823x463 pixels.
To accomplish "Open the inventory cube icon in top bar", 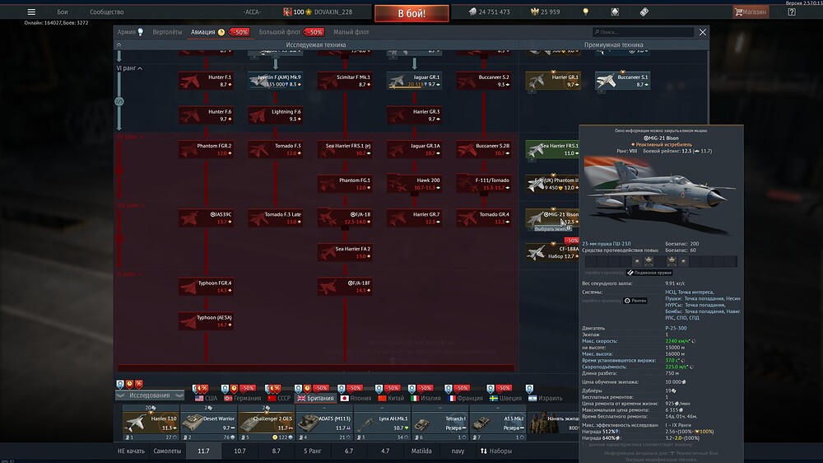I will 615,12.
